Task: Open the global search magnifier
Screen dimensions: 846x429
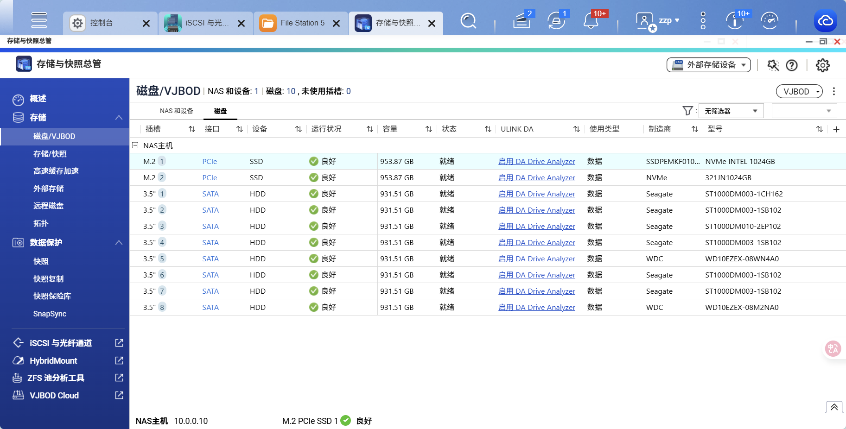Action: click(x=469, y=21)
